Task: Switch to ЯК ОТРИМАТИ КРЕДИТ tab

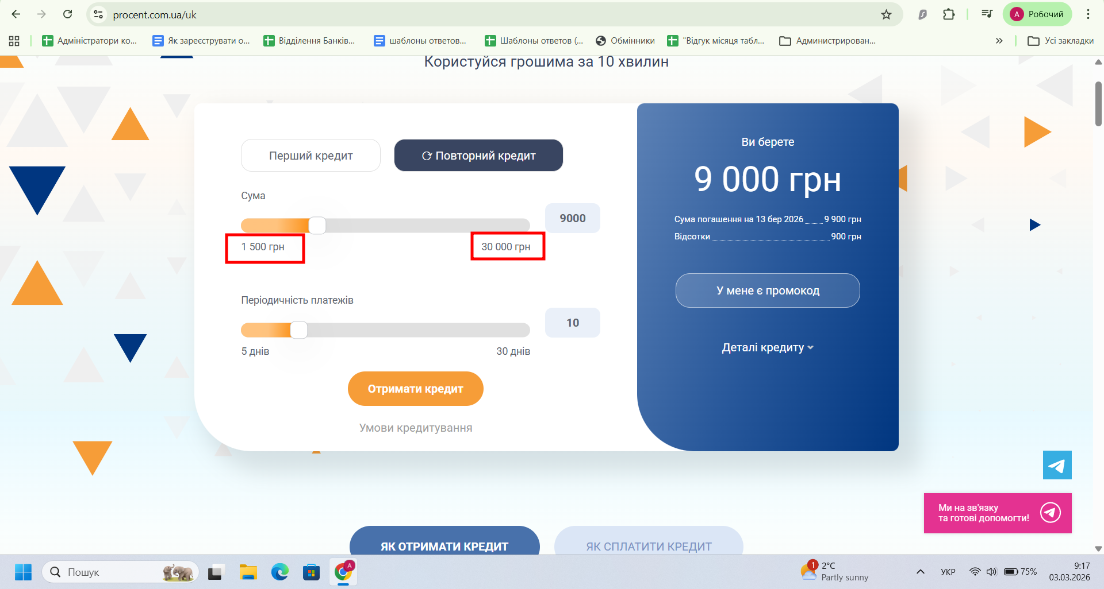Action: [444, 541]
